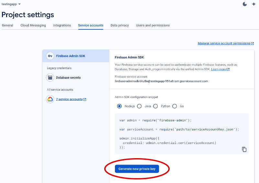Copy the configuration snippet with copy icon
This screenshot has width=259, height=183.
coord(244,149)
